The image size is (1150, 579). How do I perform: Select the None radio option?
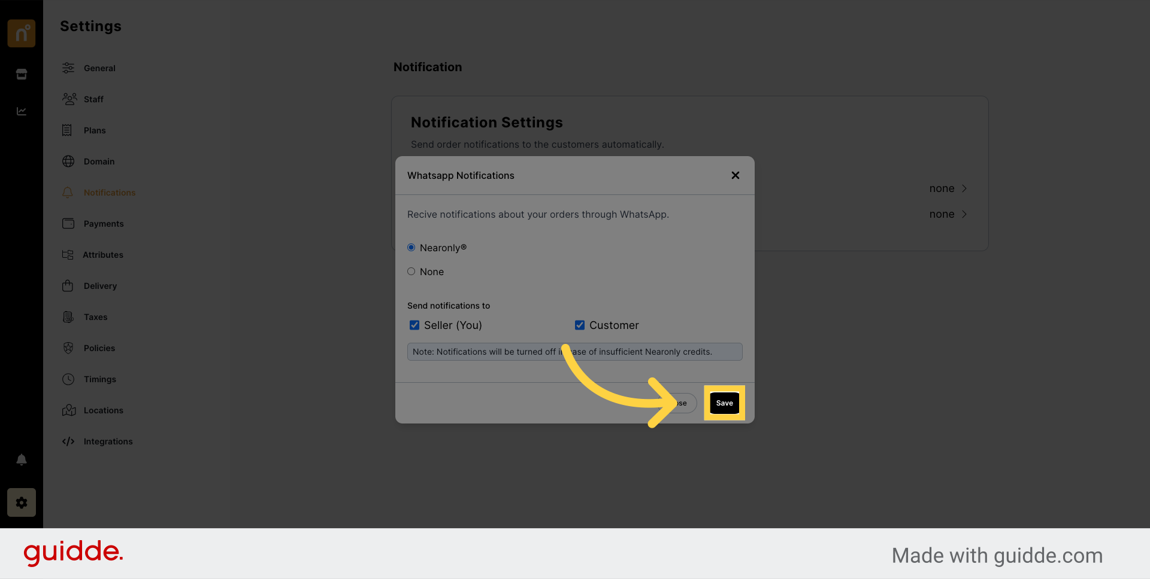[411, 272]
